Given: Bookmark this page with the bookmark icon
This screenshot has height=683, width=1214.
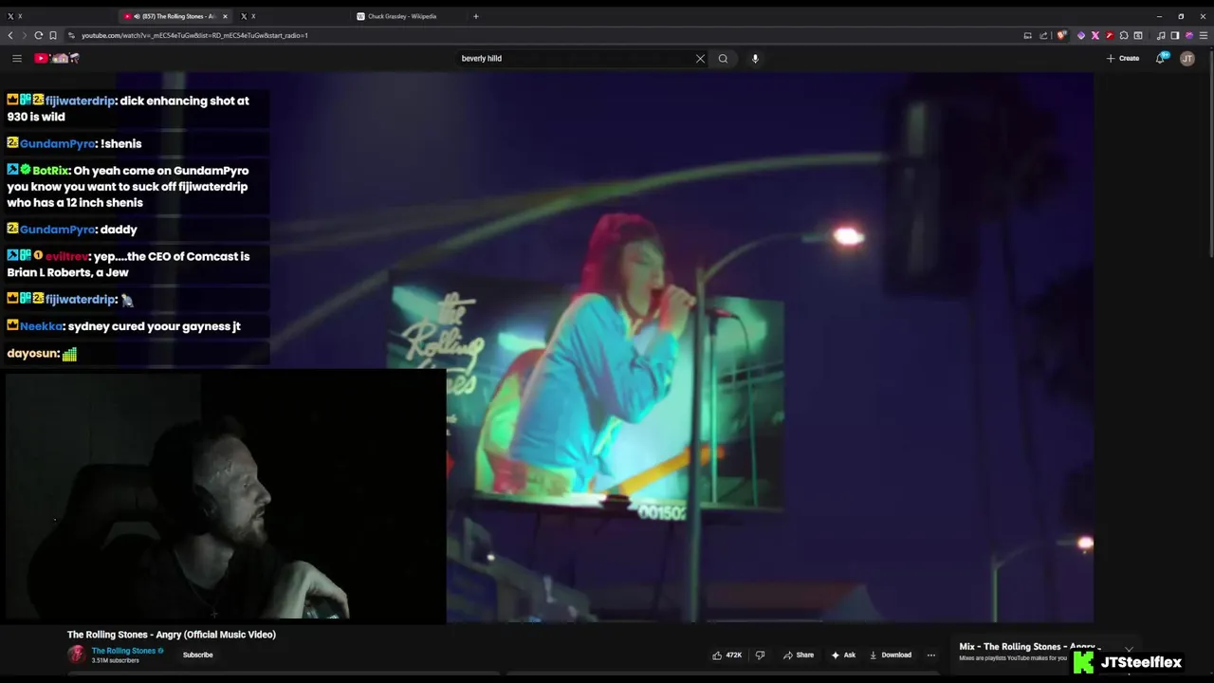Looking at the screenshot, I should click(53, 35).
